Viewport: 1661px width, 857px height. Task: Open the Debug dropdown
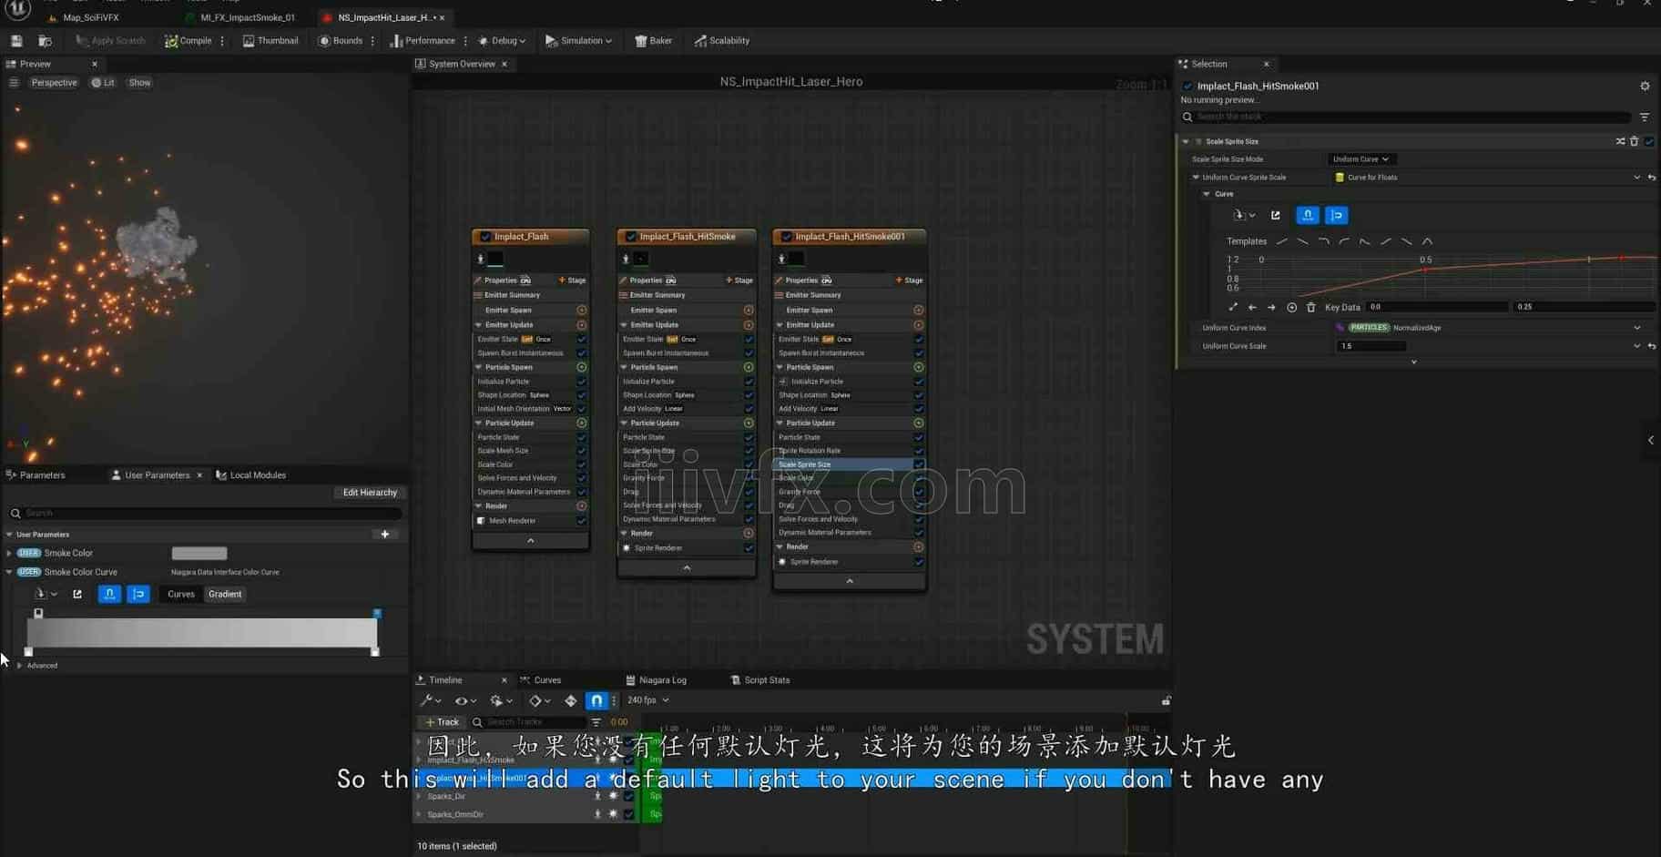pyautogui.click(x=503, y=40)
